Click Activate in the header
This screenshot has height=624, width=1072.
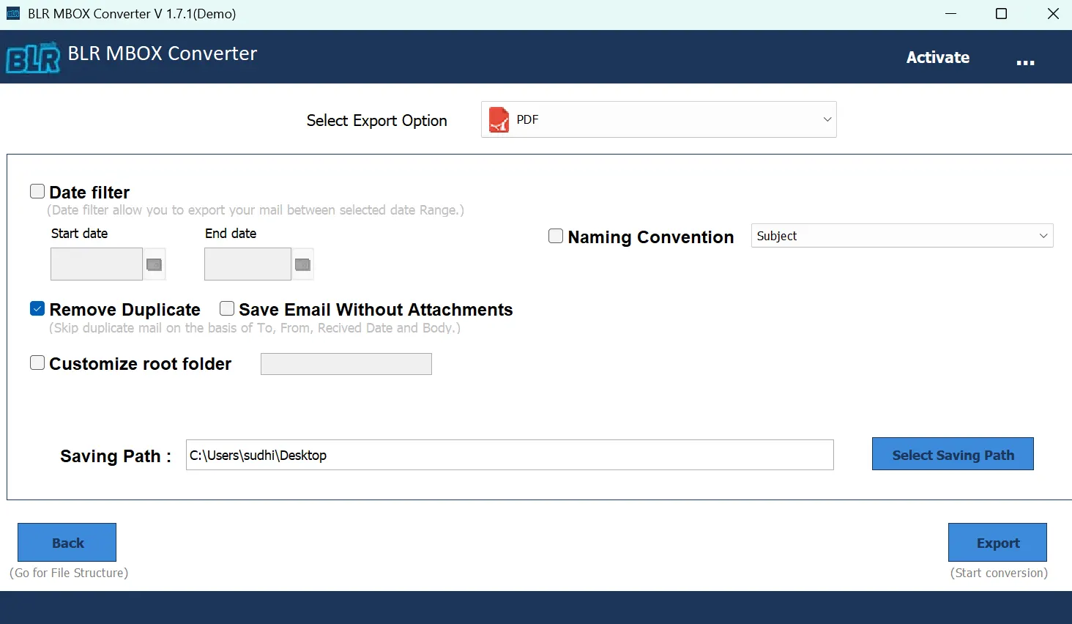[937, 57]
